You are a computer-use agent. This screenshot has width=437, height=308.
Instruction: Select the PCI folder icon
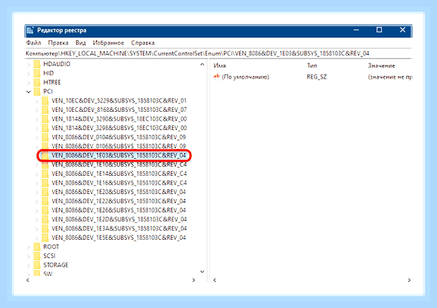(37, 91)
